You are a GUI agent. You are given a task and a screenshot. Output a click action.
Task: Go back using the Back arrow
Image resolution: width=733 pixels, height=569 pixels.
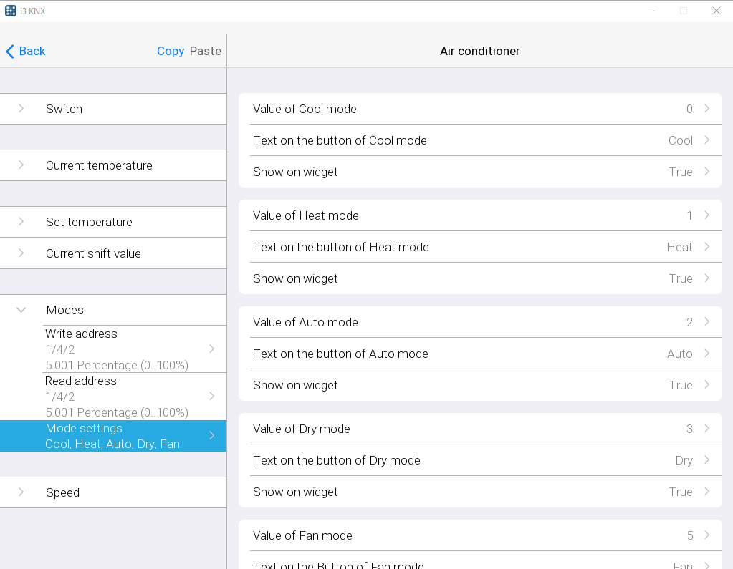10,52
